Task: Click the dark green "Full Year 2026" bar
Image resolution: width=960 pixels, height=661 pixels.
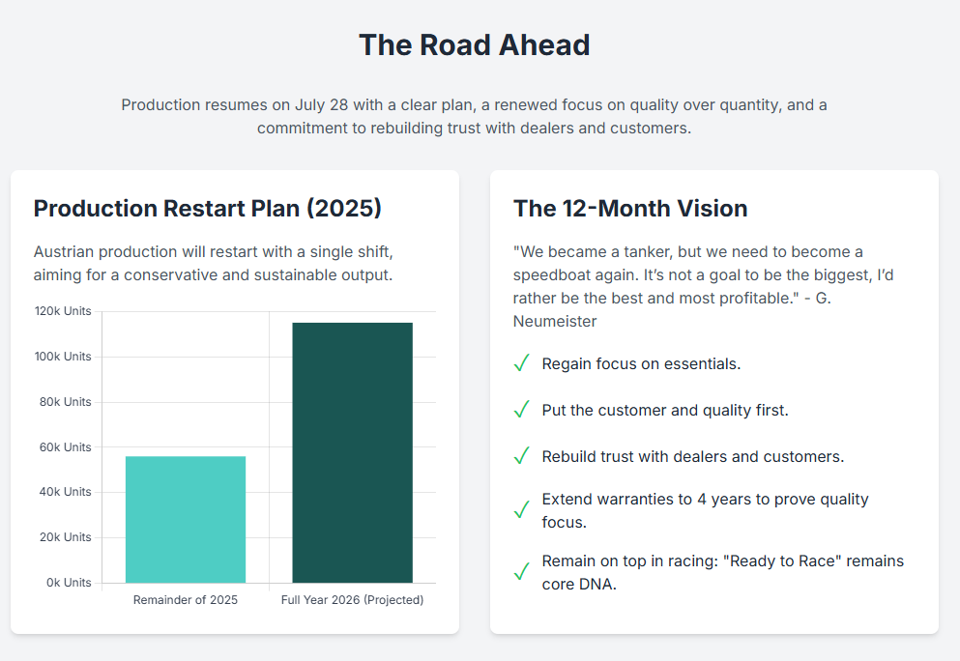Action: (x=352, y=452)
